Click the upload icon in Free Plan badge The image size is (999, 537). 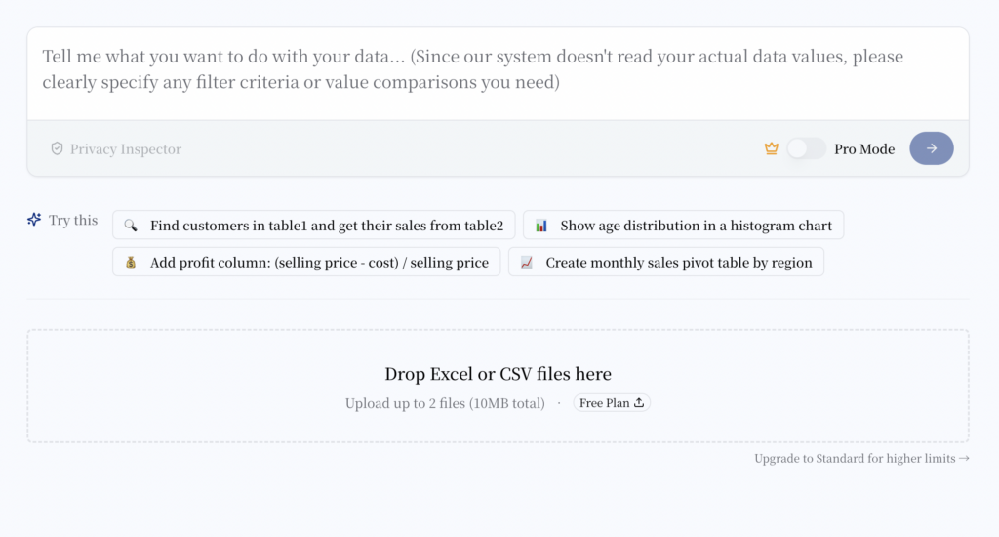coord(639,402)
